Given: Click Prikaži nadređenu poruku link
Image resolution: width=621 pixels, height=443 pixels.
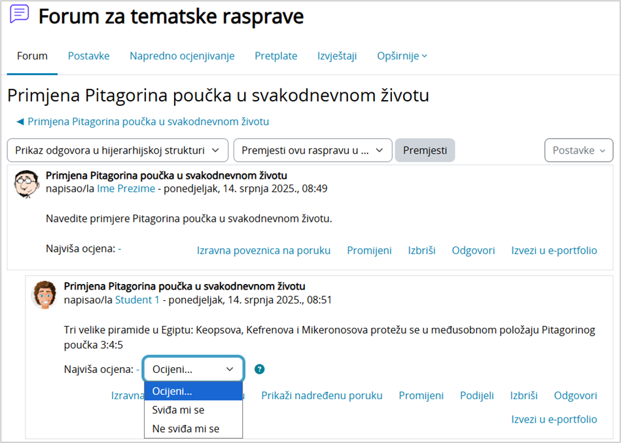Looking at the screenshot, I should (322, 396).
